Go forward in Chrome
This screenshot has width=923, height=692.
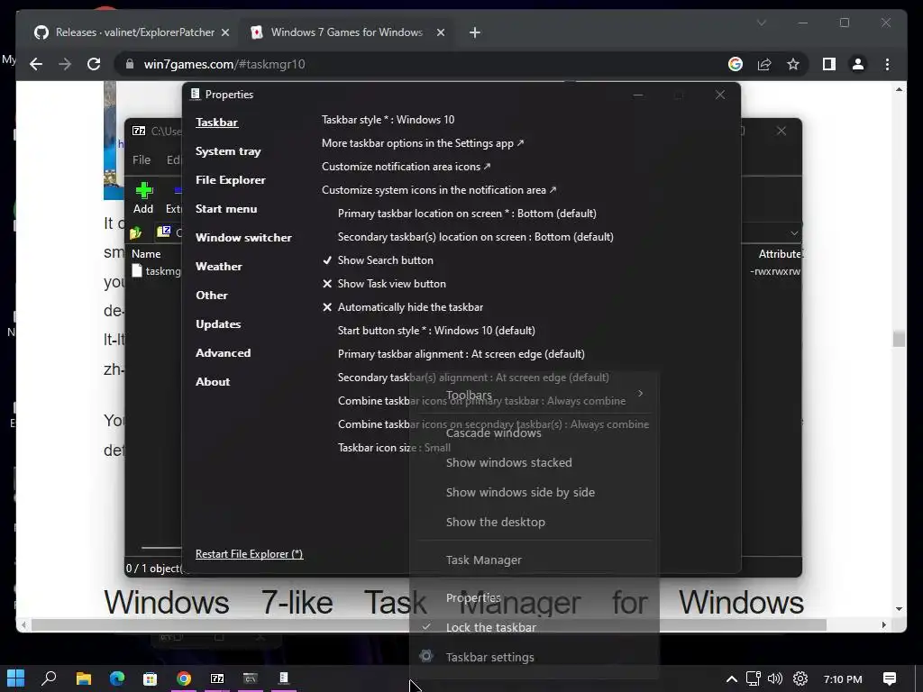(65, 64)
